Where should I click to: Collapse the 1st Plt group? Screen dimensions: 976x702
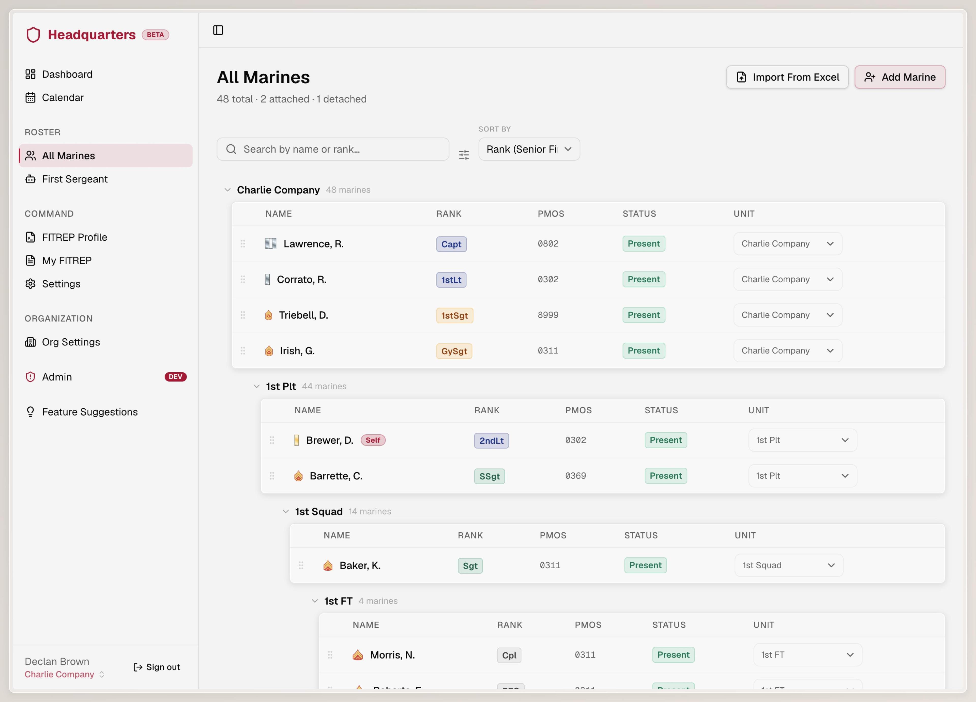256,386
